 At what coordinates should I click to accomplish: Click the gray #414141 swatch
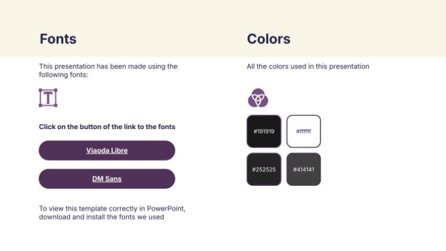(303, 169)
